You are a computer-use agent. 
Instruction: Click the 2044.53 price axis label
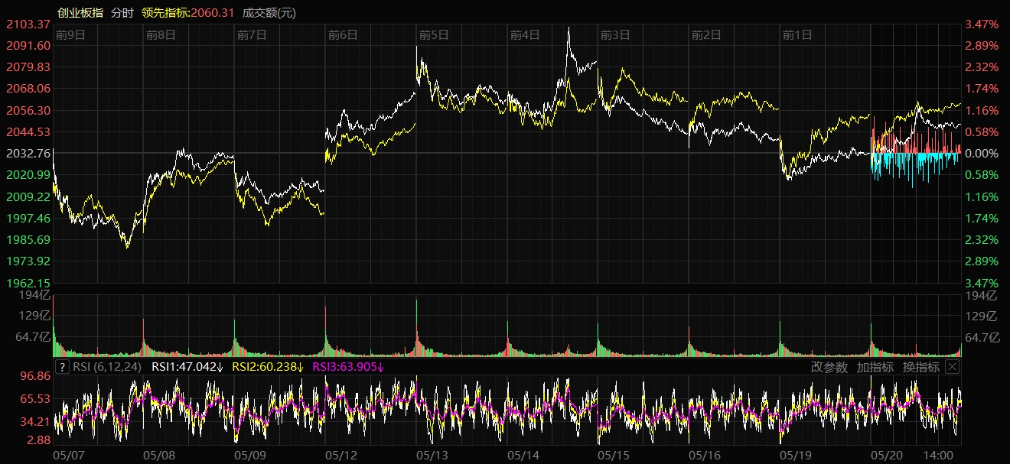click(28, 132)
